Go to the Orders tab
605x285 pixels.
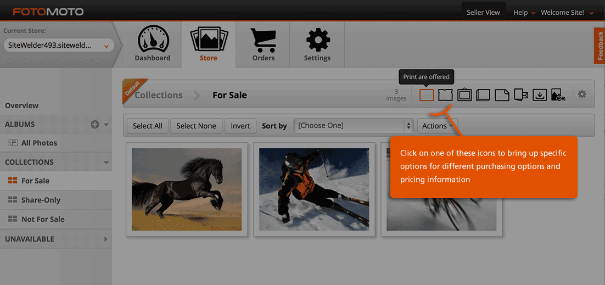[264, 45]
